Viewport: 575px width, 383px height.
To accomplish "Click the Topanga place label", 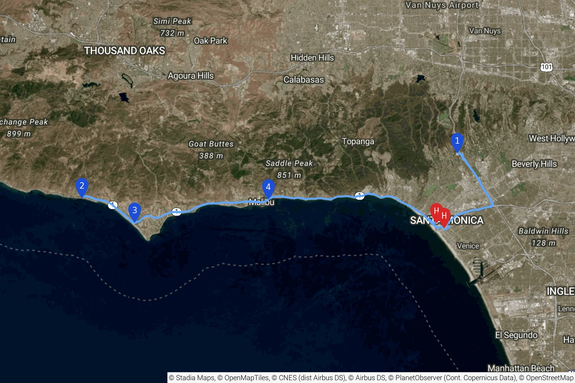I will point(358,142).
